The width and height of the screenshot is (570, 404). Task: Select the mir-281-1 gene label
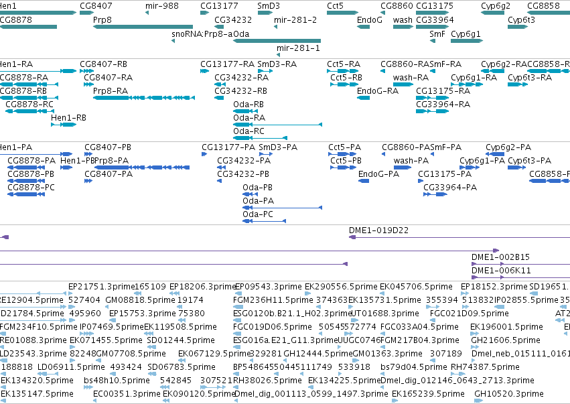(x=298, y=48)
